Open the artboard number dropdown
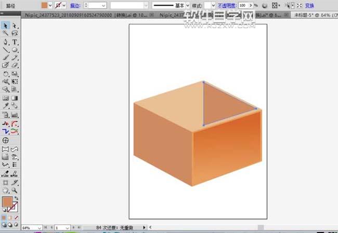The height and width of the screenshot is (233, 338). pyautogui.click(x=67, y=228)
